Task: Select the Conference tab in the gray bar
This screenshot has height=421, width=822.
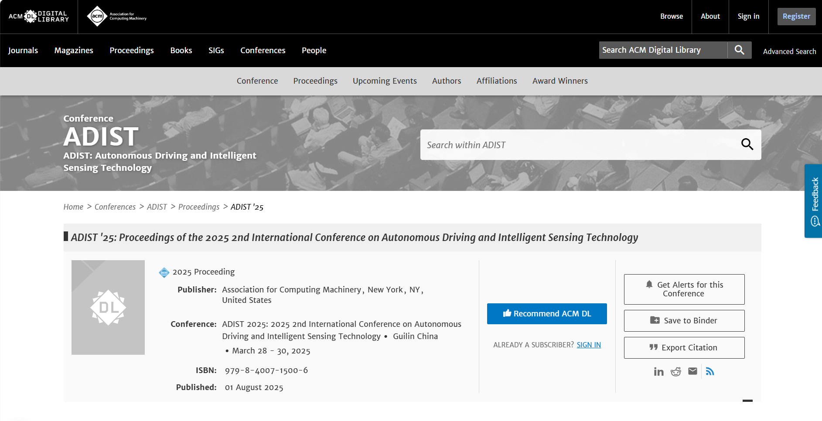Action: [257, 81]
